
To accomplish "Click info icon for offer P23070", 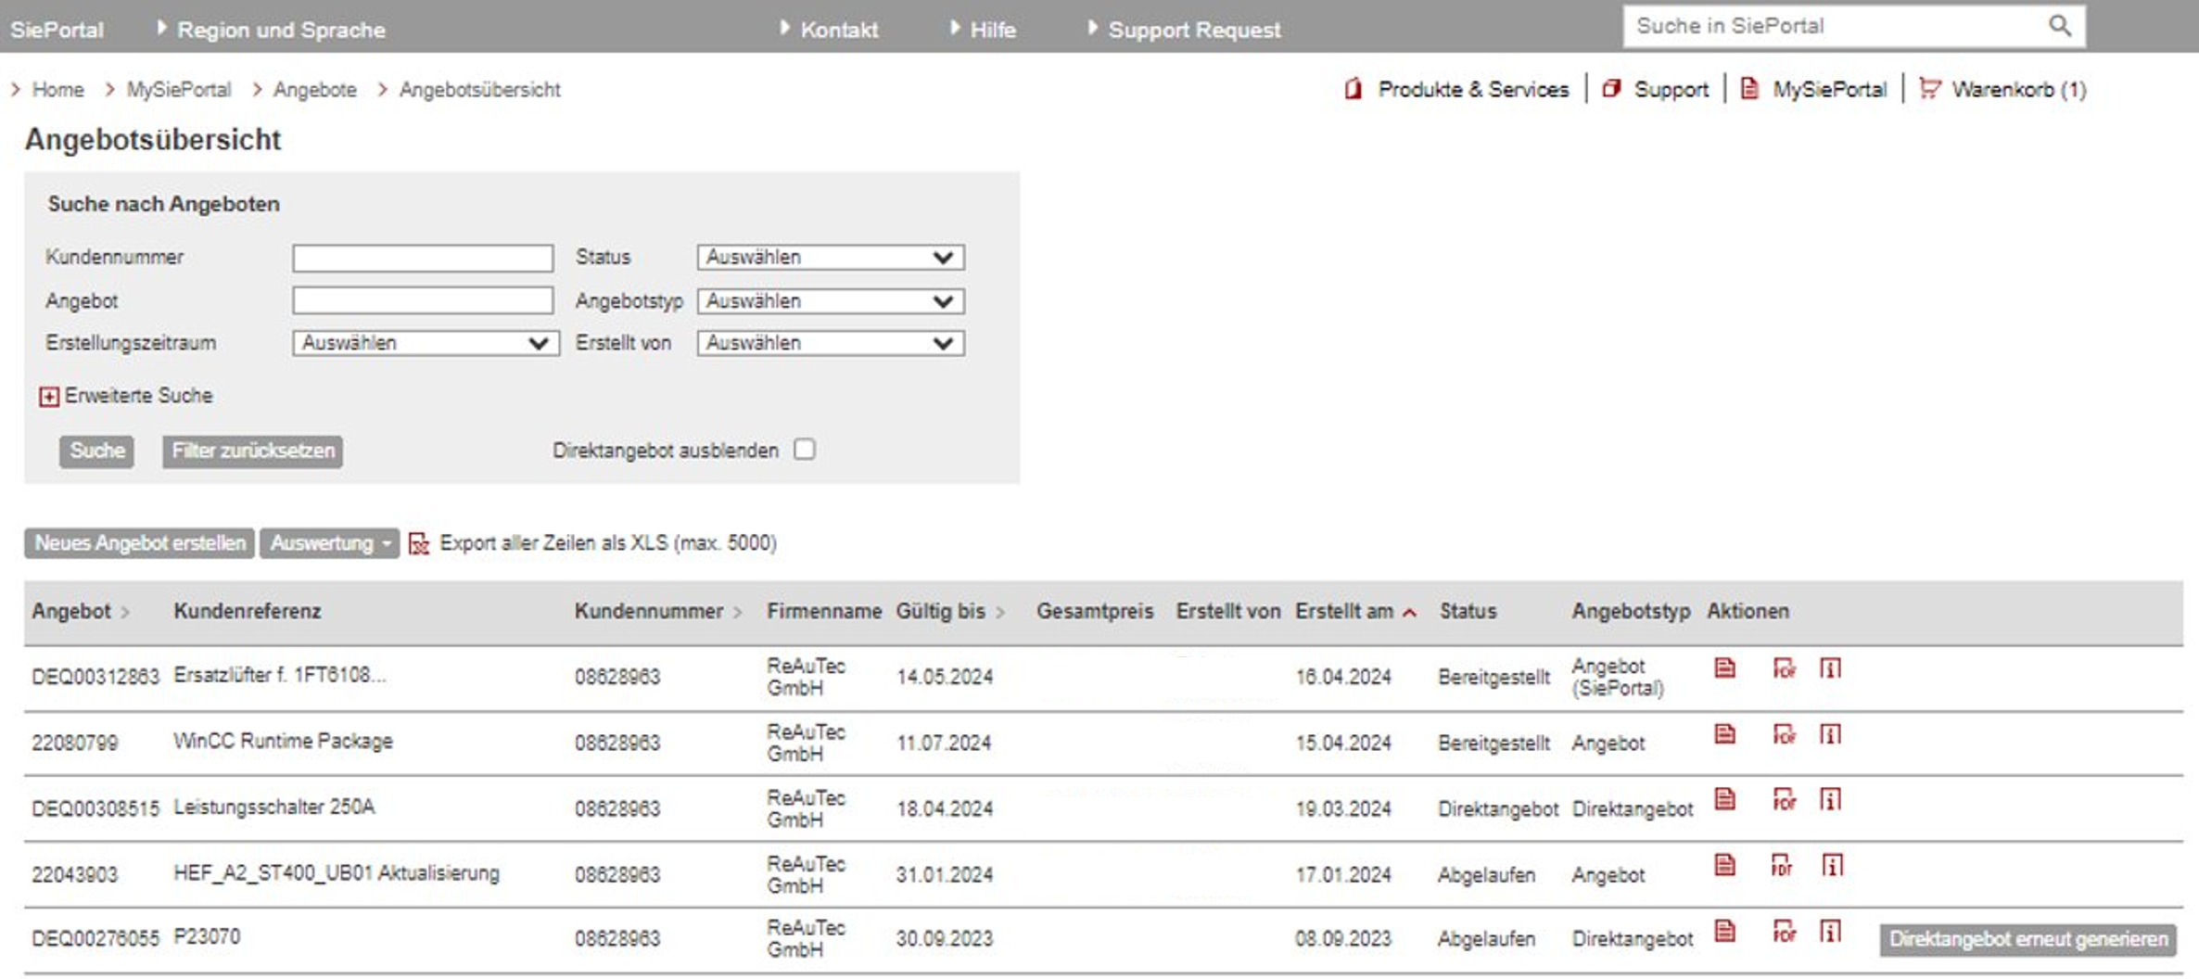I will pos(1830,932).
